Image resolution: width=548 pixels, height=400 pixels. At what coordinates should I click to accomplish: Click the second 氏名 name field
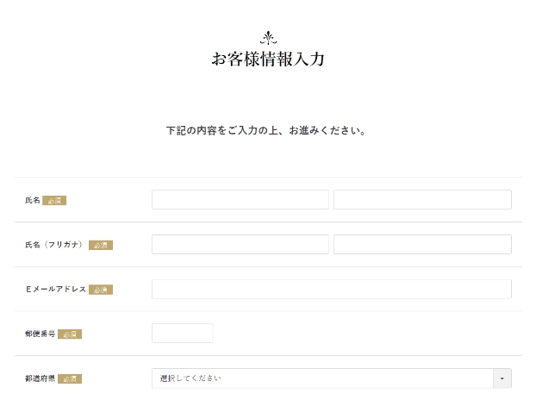tap(422, 200)
